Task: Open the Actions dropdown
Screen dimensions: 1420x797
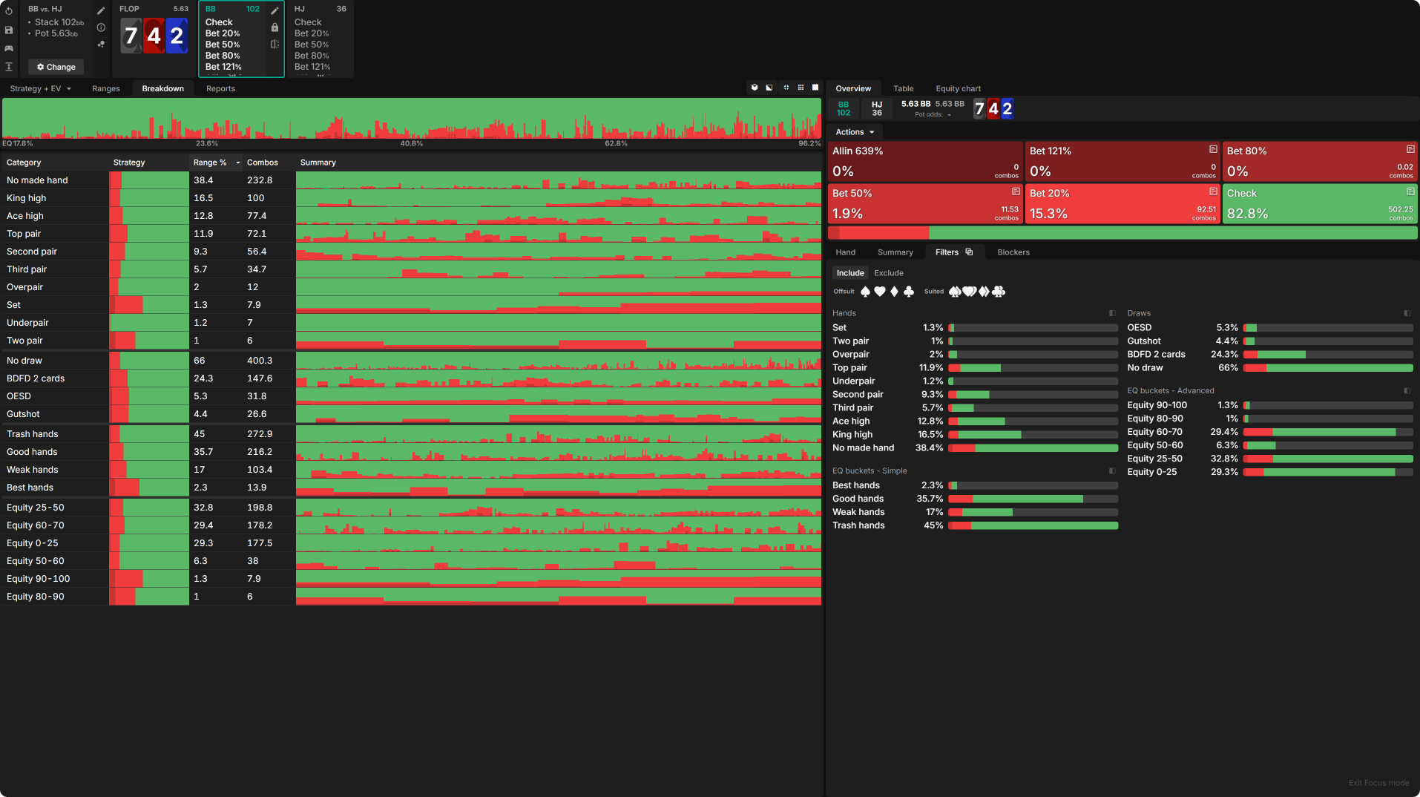Action: tap(855, 132)
